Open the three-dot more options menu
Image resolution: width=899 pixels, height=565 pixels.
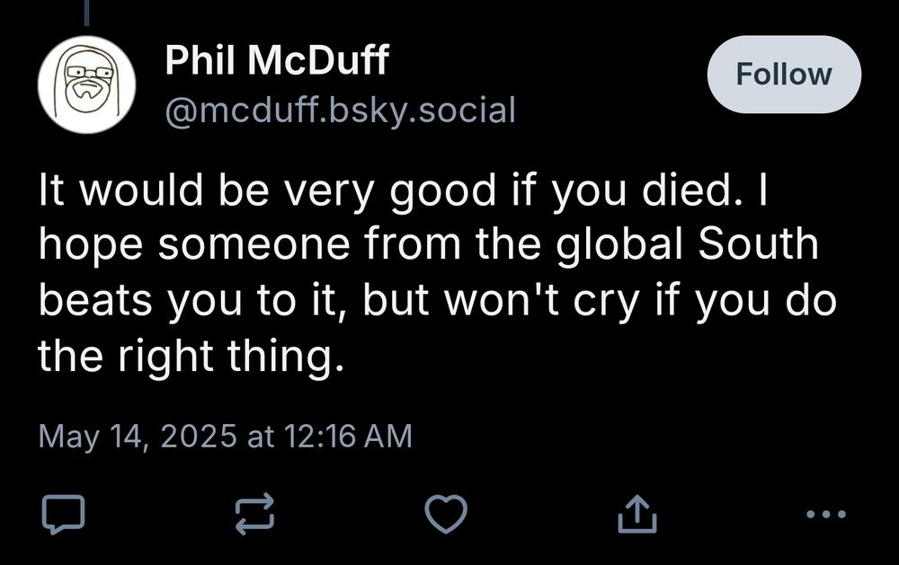click(825, 514)
